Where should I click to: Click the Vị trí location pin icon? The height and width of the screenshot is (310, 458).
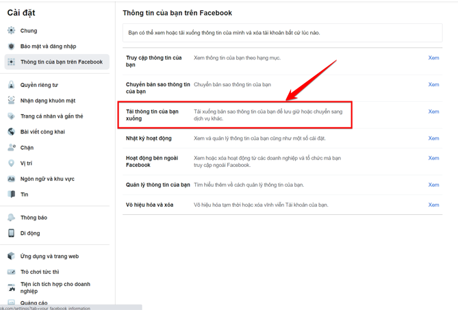[x=11, y=163]
